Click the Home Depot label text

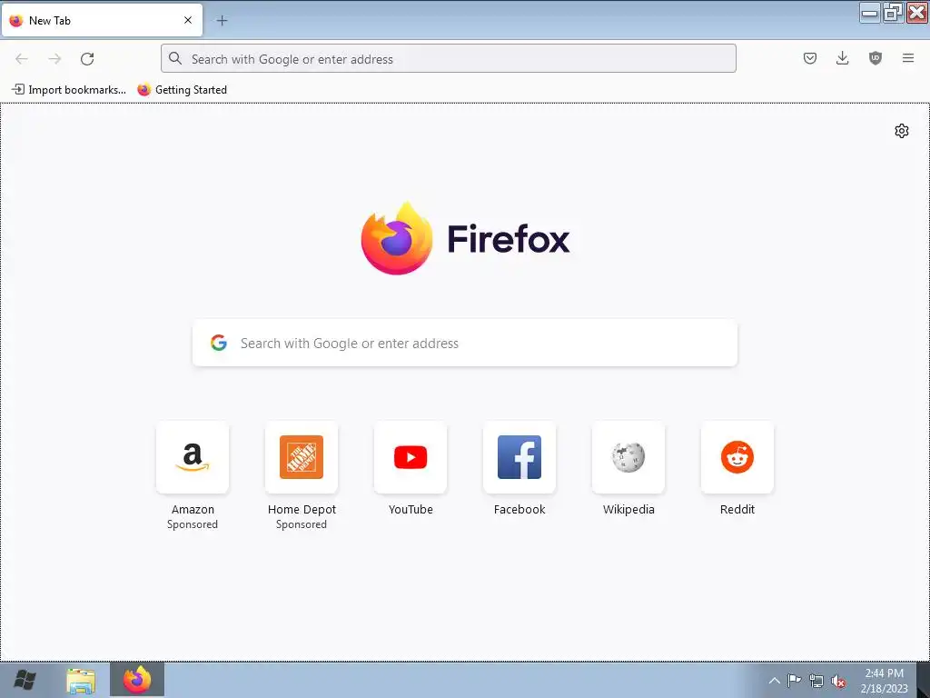tap(302, 509)
